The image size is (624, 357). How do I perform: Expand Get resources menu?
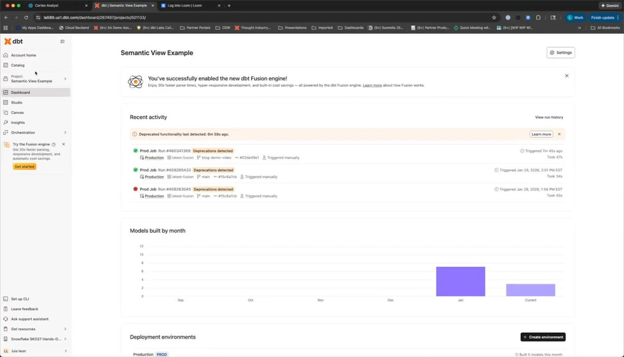coord(35,329)
